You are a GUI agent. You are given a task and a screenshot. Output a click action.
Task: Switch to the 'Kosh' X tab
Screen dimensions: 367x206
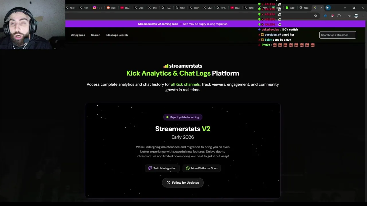pos(71,8)
